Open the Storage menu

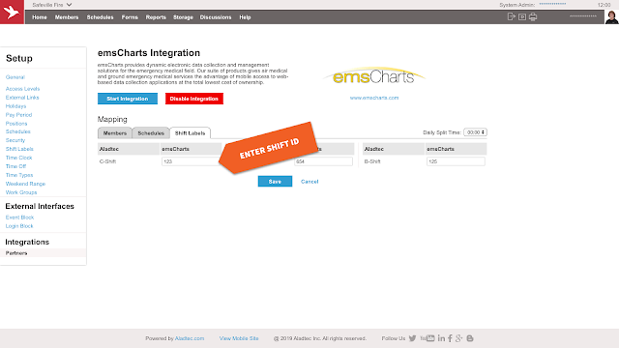click(x=183, y=17)
